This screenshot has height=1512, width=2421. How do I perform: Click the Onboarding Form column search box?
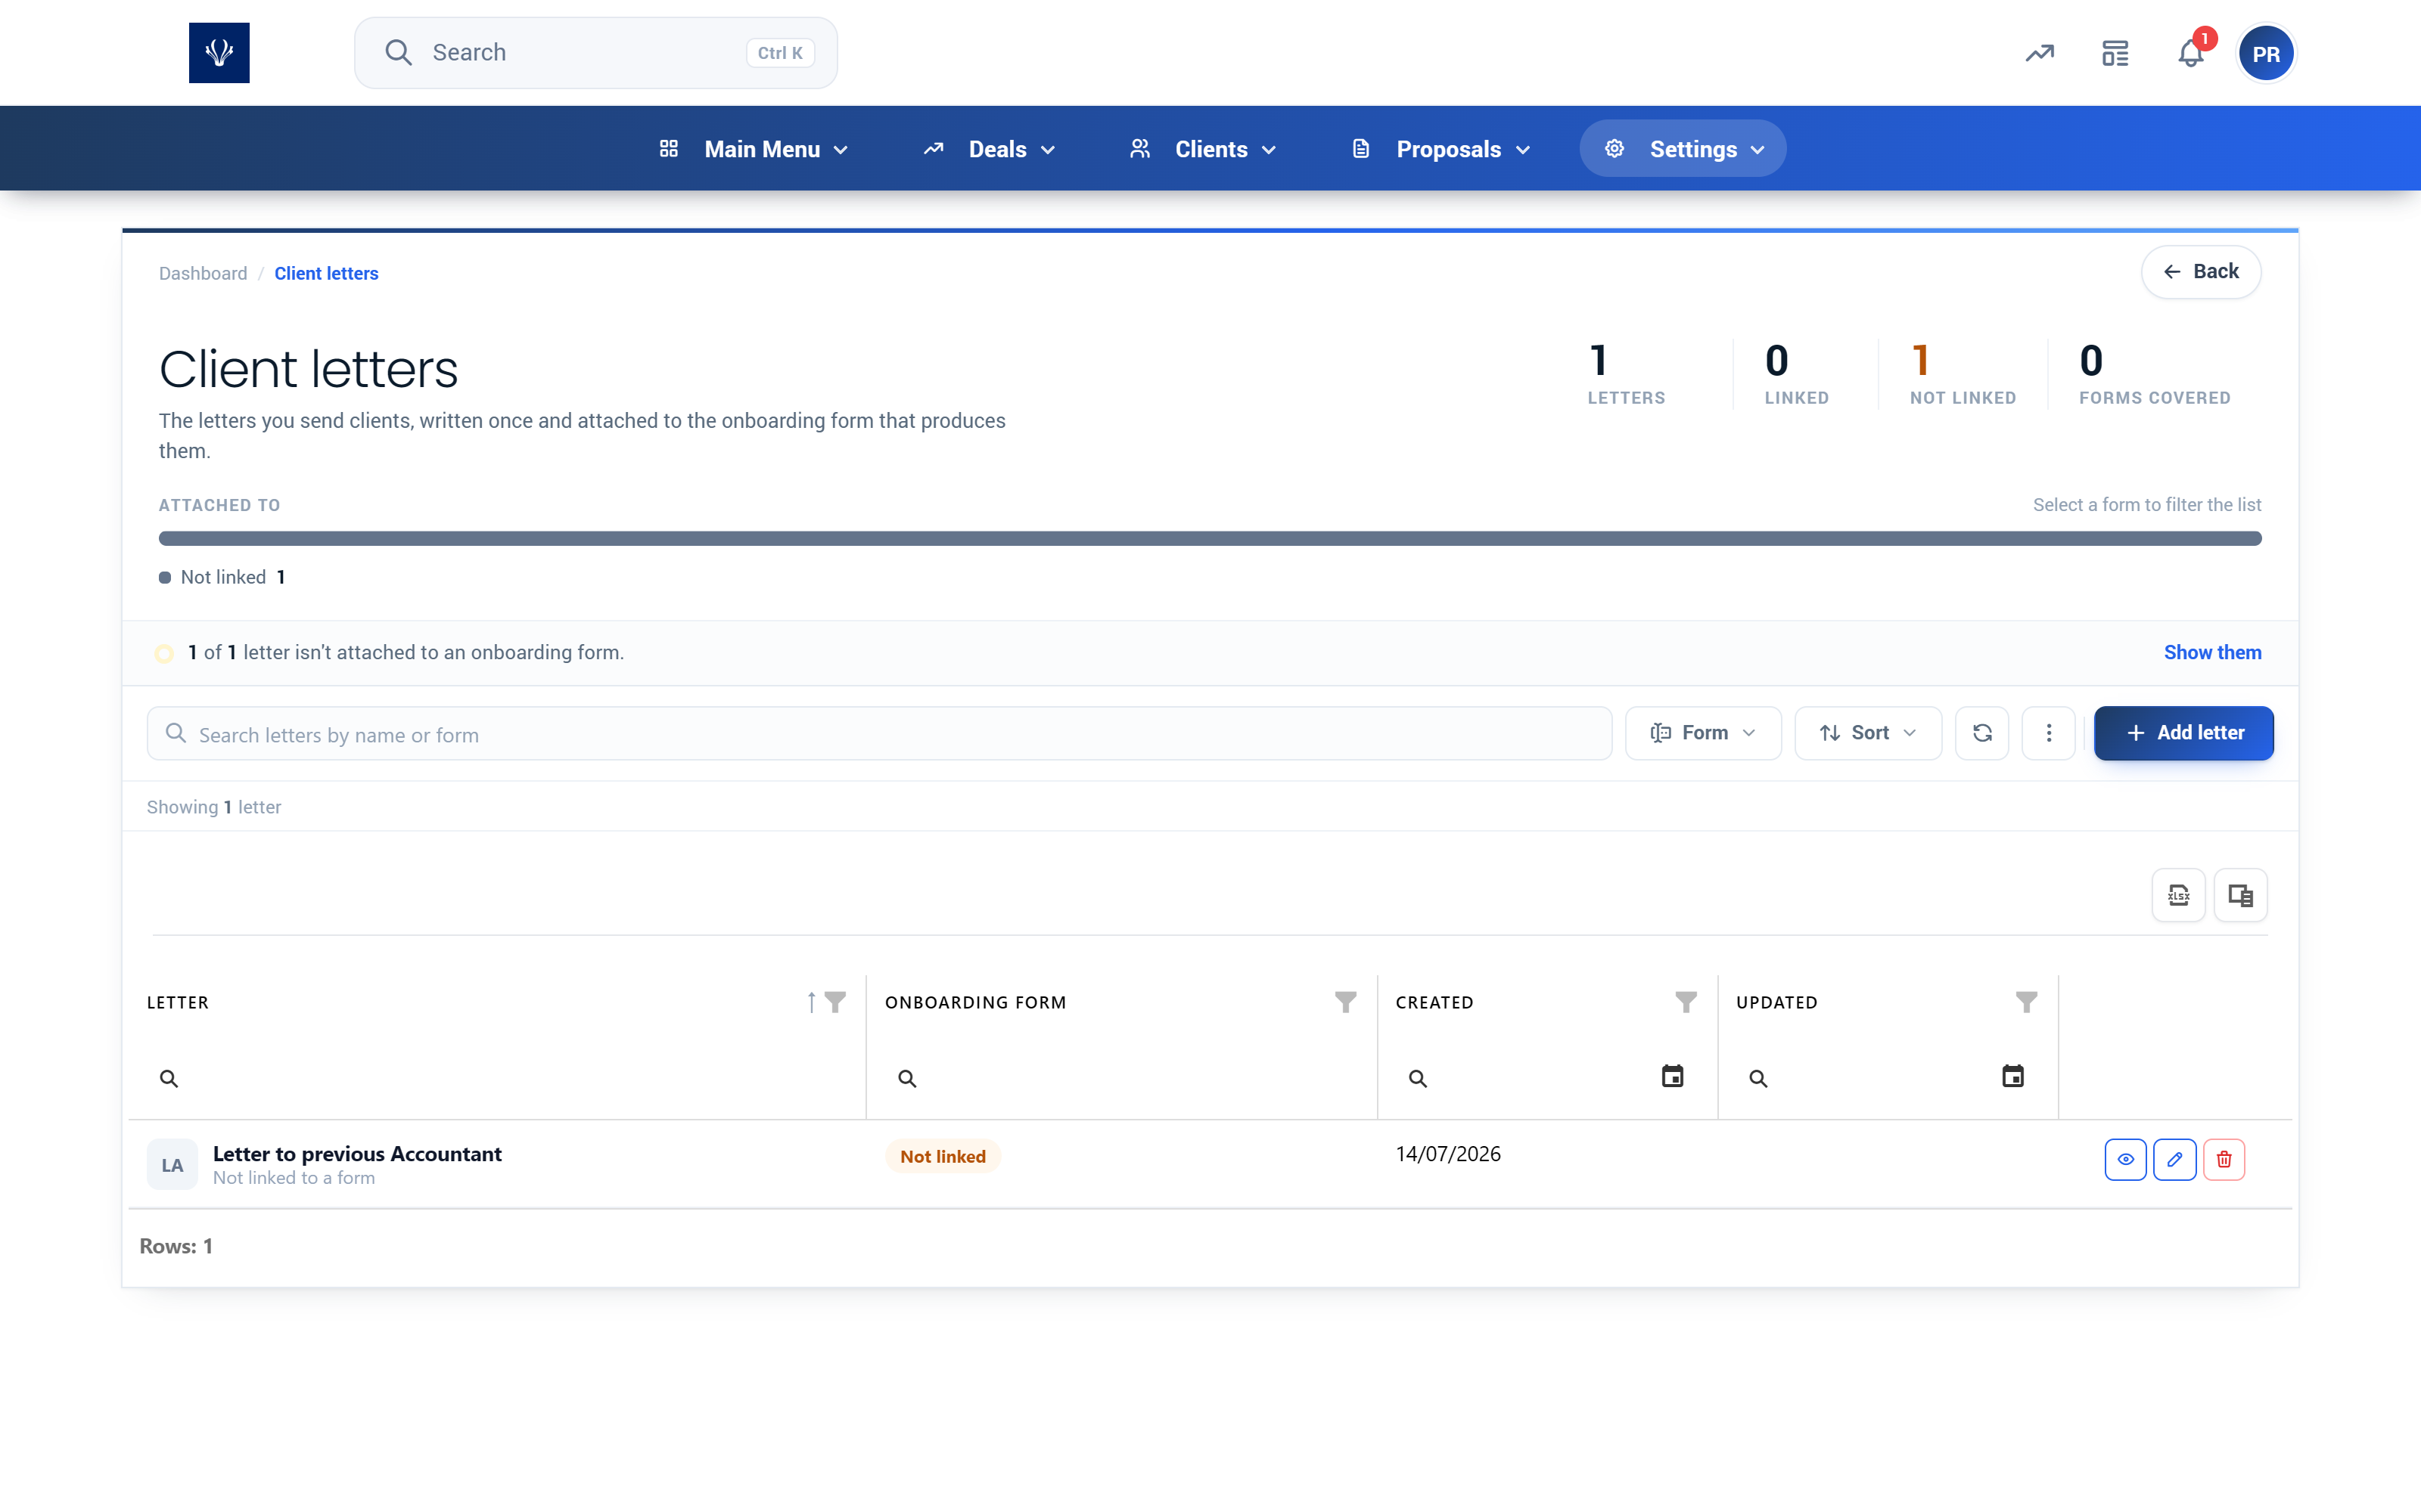point(1121,1078)
